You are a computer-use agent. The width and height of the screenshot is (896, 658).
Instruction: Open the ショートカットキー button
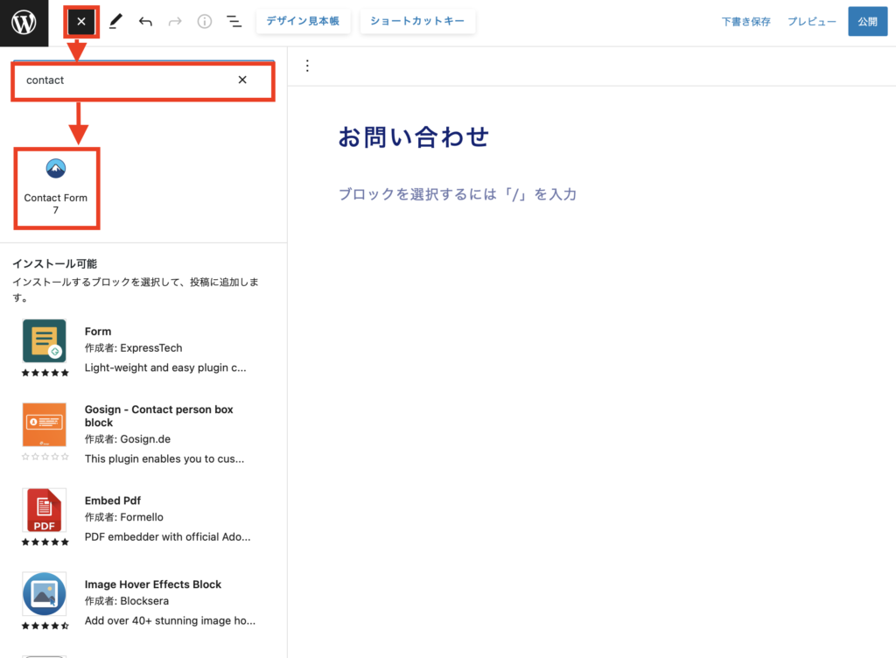click(417, 22)
